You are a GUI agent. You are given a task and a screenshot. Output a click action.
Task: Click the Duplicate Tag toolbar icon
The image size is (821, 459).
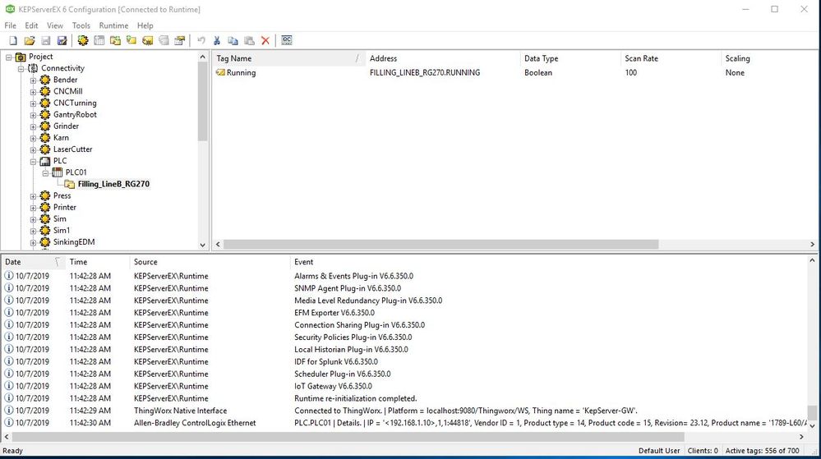click(164, 40)
